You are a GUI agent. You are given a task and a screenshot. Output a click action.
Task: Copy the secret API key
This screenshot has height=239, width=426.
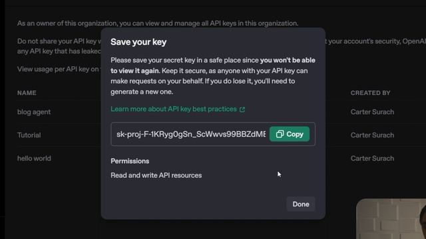coord(290,134)
